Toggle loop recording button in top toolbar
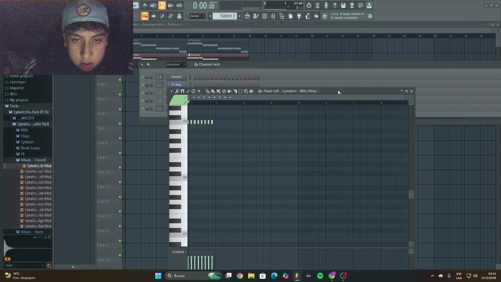 click(179, 5)
